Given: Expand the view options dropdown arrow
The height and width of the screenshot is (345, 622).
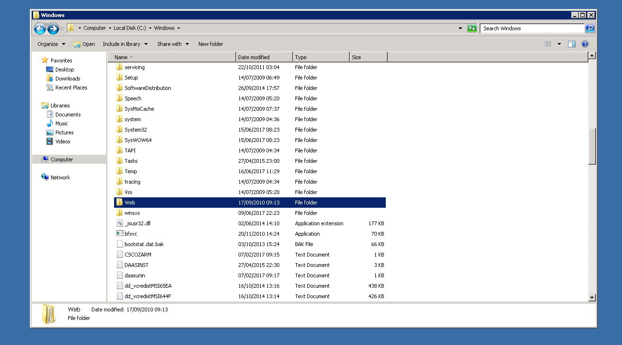Looking at the screenshot, I should [x=559, y=44].
